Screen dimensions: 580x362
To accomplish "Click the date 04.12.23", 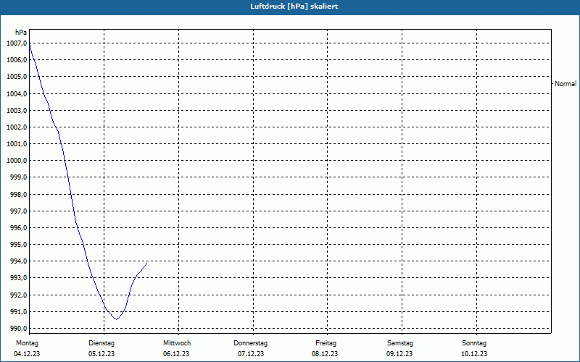I will [27, 354].
